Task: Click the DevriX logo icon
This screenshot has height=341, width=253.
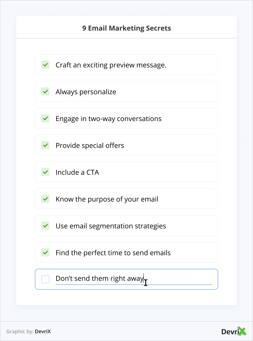Action: (x=234, y=331)
